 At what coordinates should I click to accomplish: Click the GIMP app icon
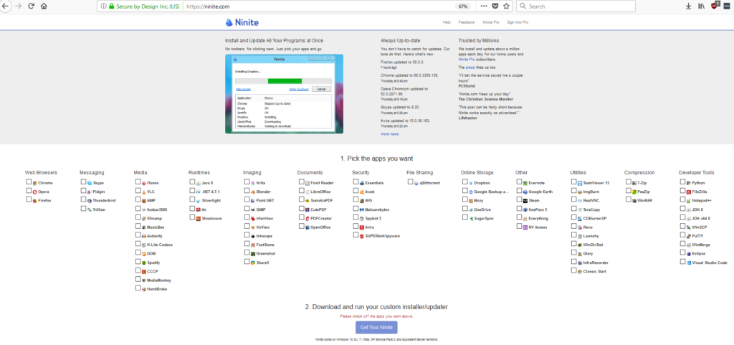(253, 209)
